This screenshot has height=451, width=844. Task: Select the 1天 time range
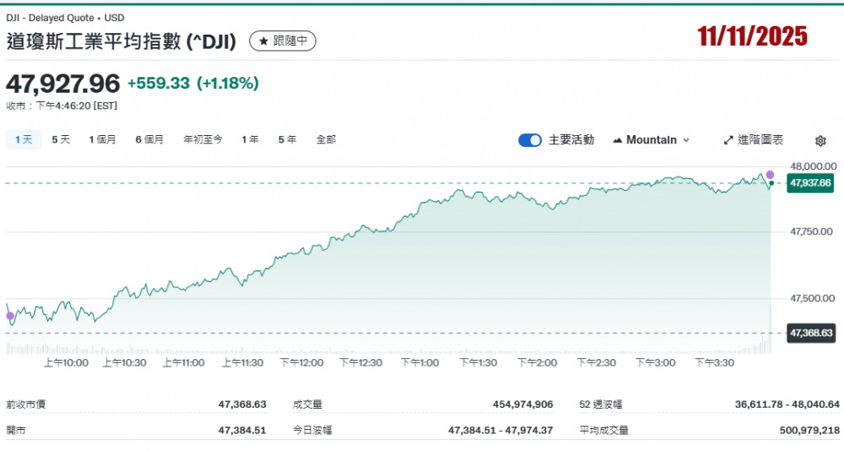coord(24,139)
